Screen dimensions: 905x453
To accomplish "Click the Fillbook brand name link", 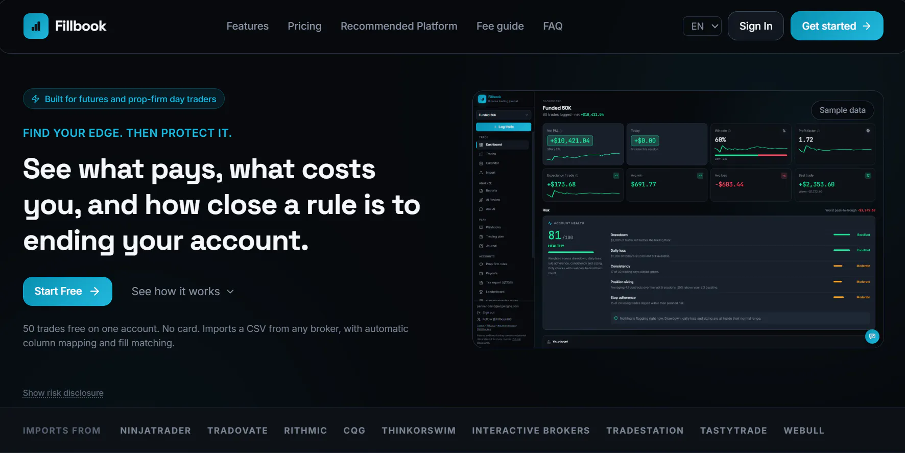I will pos(81,26).
